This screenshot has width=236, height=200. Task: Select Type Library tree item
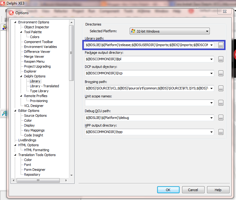tap(39, 91)
